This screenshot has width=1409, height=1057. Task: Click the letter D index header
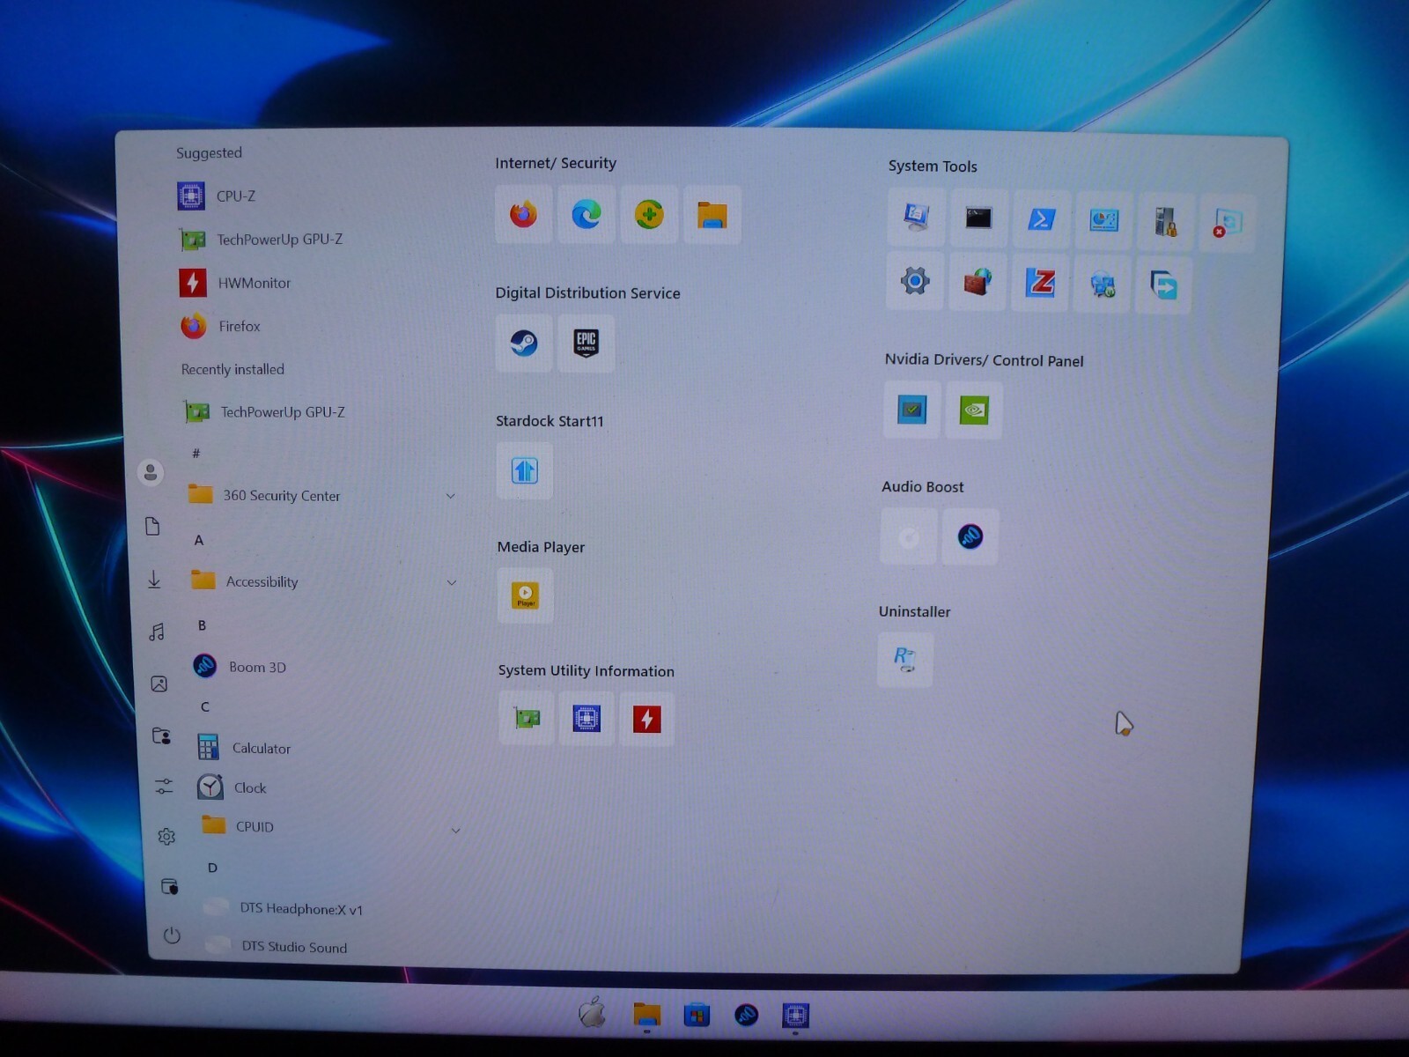212,868
